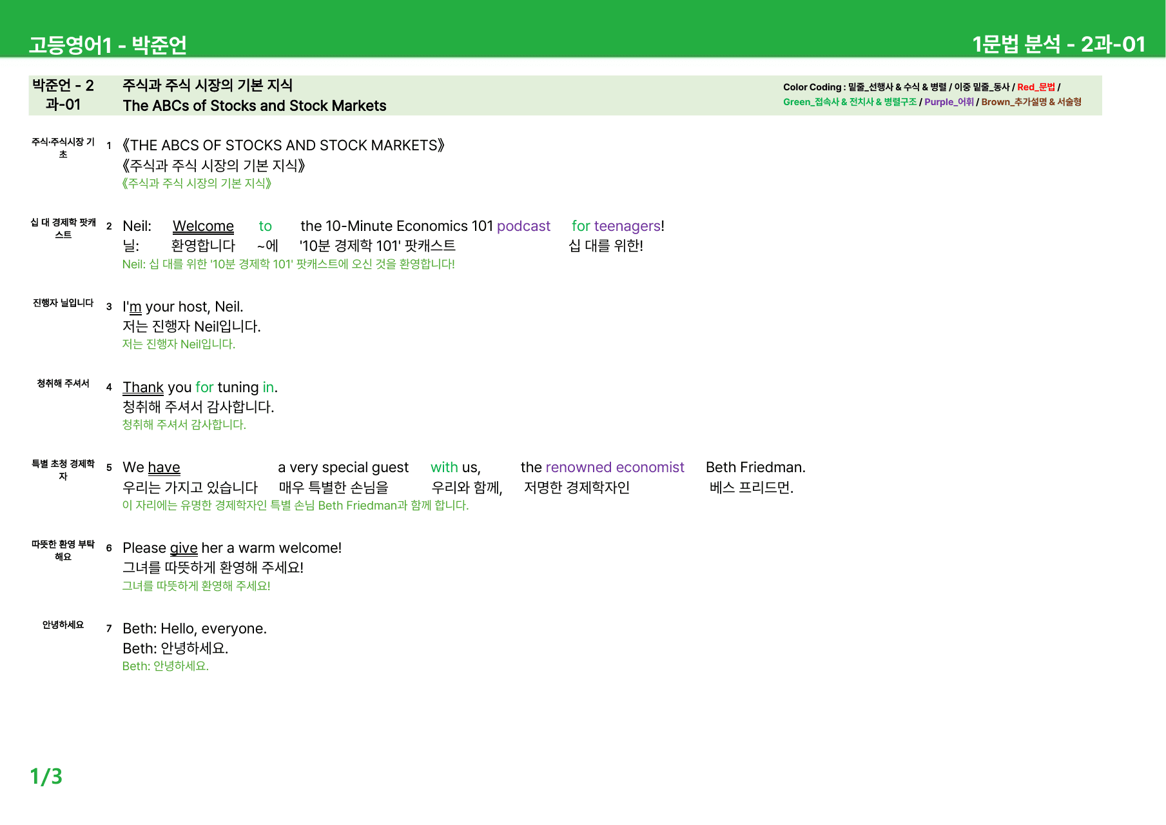Click the underlined word "Welcome"

coord(203,226)
